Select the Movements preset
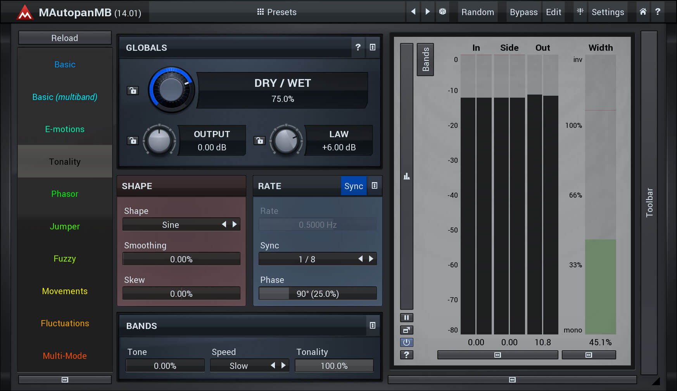This screenshot has height=391, width=677. [65, 291]
